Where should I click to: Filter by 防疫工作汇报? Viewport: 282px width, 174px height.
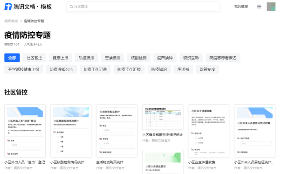click(129, 69)
